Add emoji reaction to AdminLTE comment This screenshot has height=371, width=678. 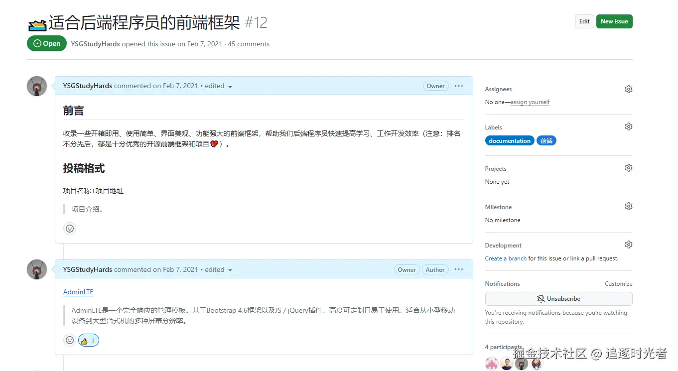[70, 340]
